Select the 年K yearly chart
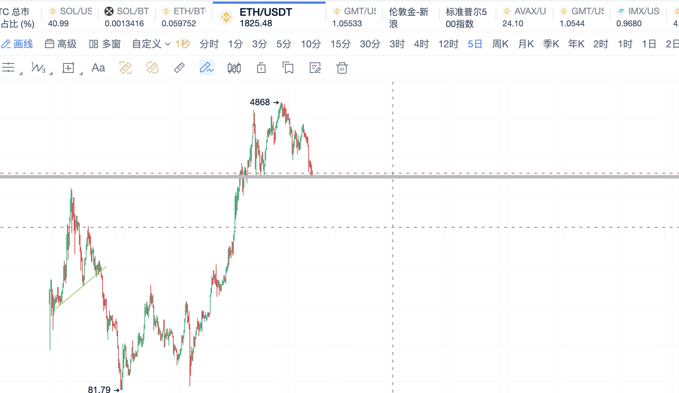The height and width of the screenshot is (393, 679). 576,44
